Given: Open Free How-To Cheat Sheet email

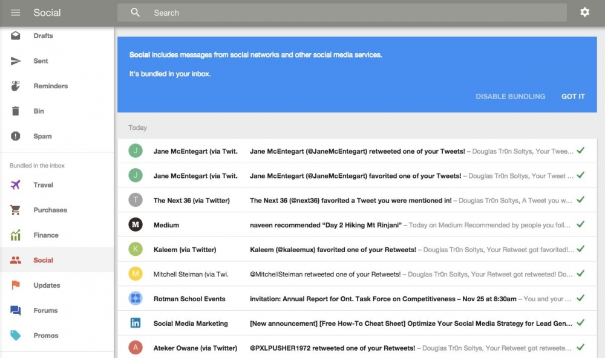Looking at the screenshot, I should click(x=357, y=323).
